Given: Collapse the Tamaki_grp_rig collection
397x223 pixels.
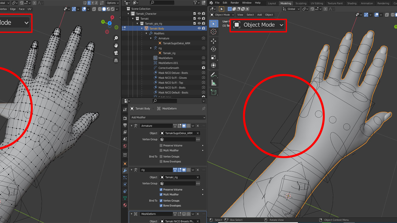Looking at the screenshot, I should click(x=138, y=23).
